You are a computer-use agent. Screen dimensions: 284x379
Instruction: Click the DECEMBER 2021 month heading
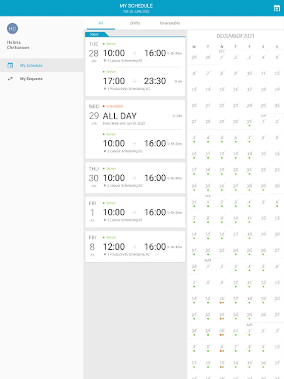pos(235,36)
